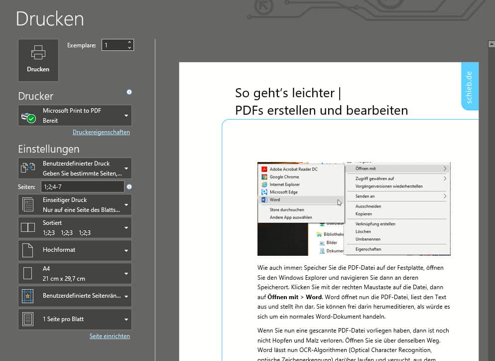Open the Microsoft Print to PDF dropdown
The height and width of the screenshot is (361, 495).
75,116
